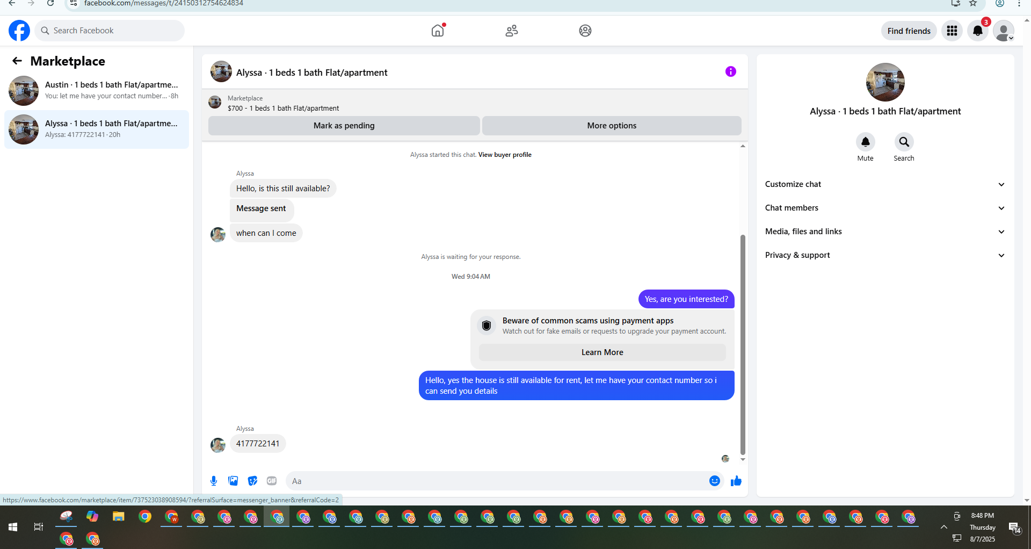Open the $700 Marketplace listing banner

point(475,103)
